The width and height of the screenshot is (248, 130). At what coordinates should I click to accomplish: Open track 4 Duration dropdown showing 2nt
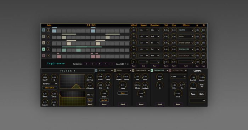point(155,49)
